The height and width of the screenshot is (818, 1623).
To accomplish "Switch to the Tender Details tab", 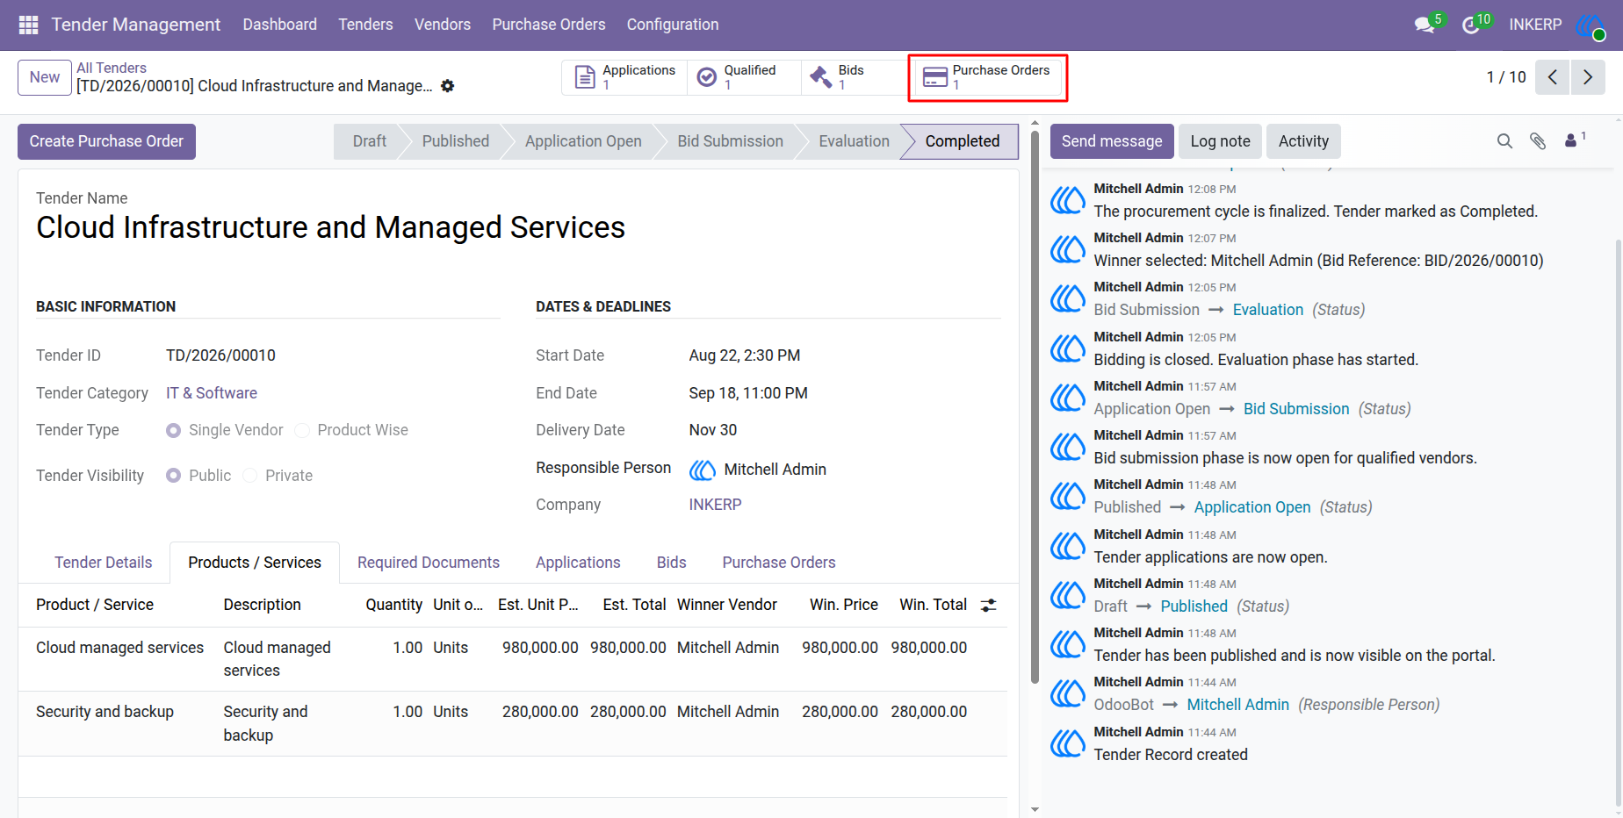I will coord(104,563).
